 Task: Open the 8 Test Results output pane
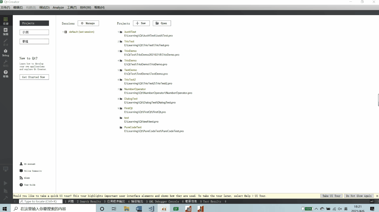tap(211, 201)
